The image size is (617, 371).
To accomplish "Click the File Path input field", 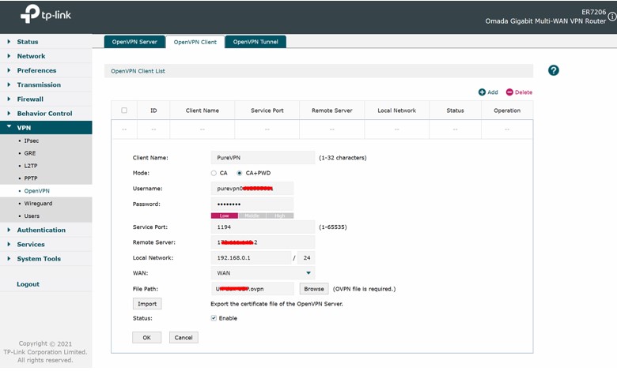I will pyautogui.click(x=252, y=289).
